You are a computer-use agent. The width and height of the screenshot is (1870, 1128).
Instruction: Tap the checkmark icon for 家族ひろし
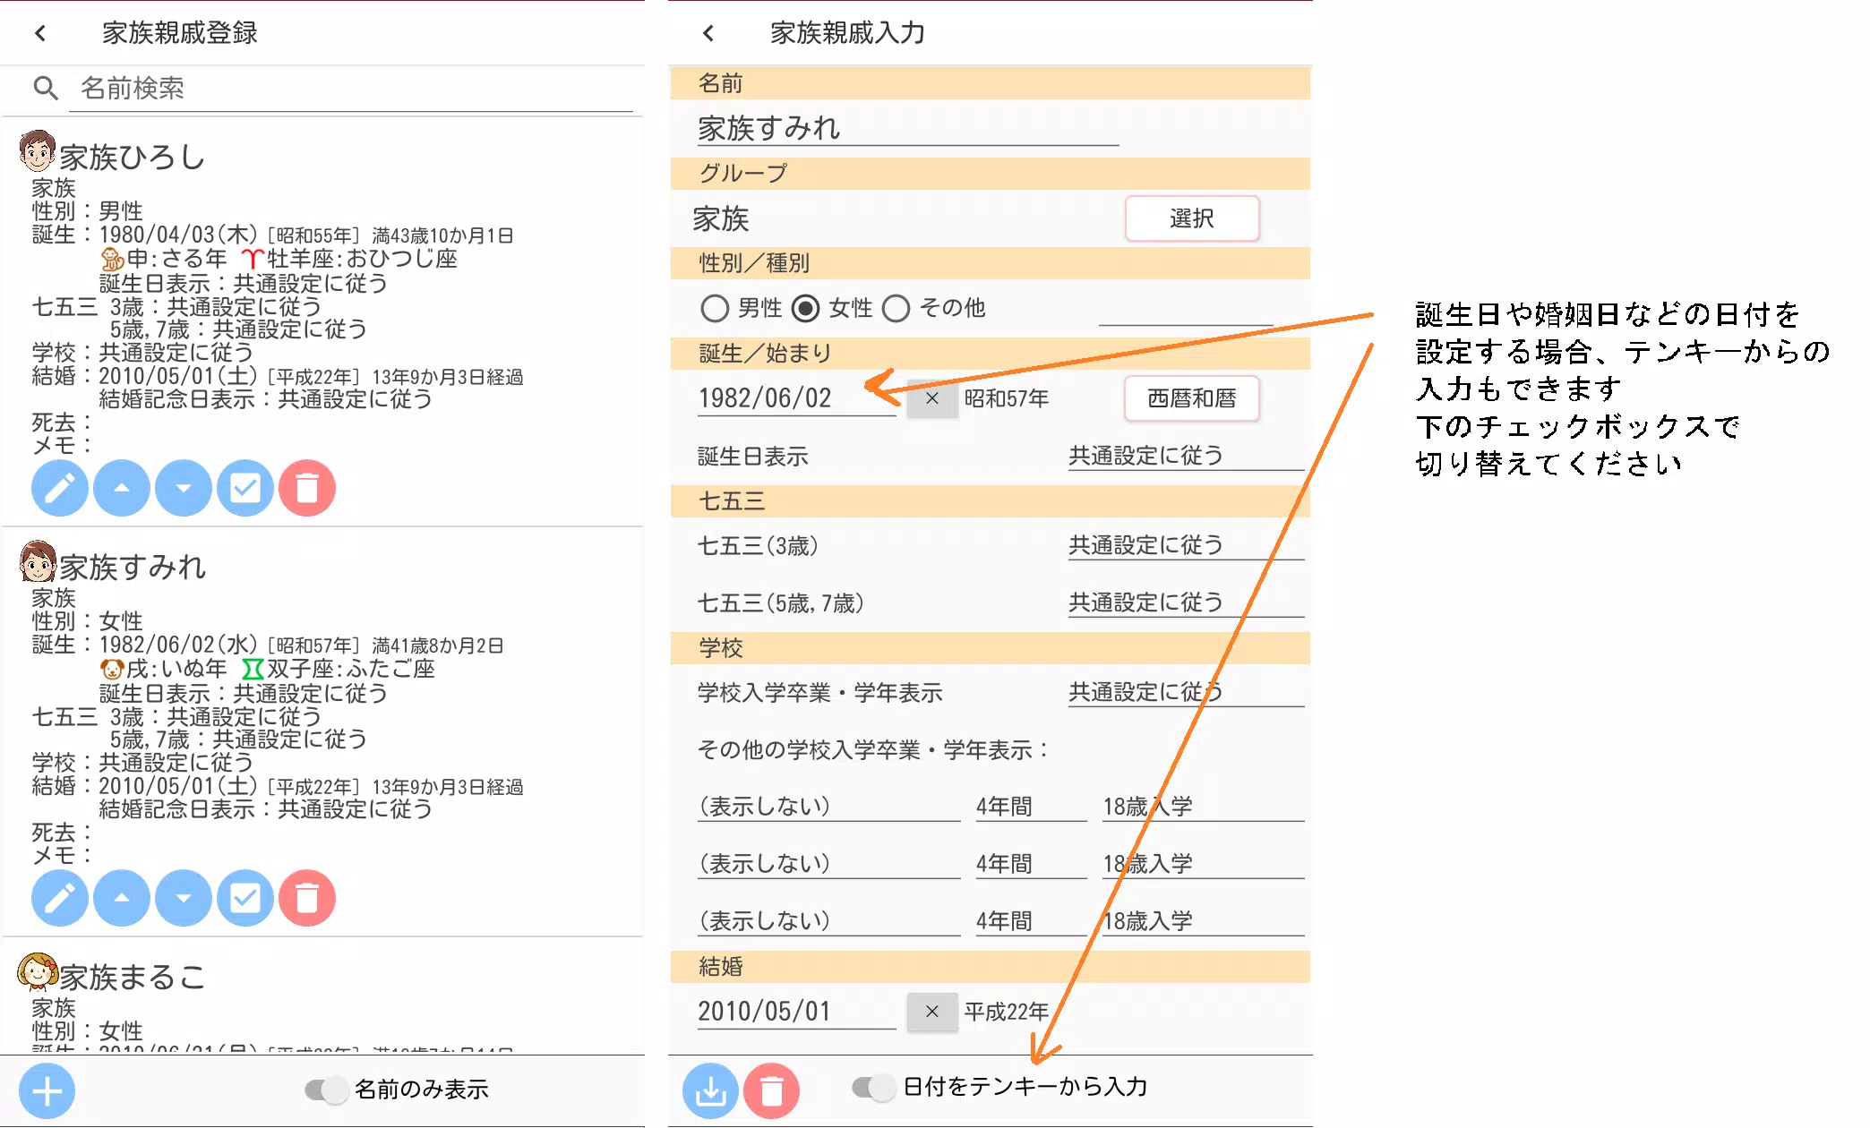pos(244,488)
